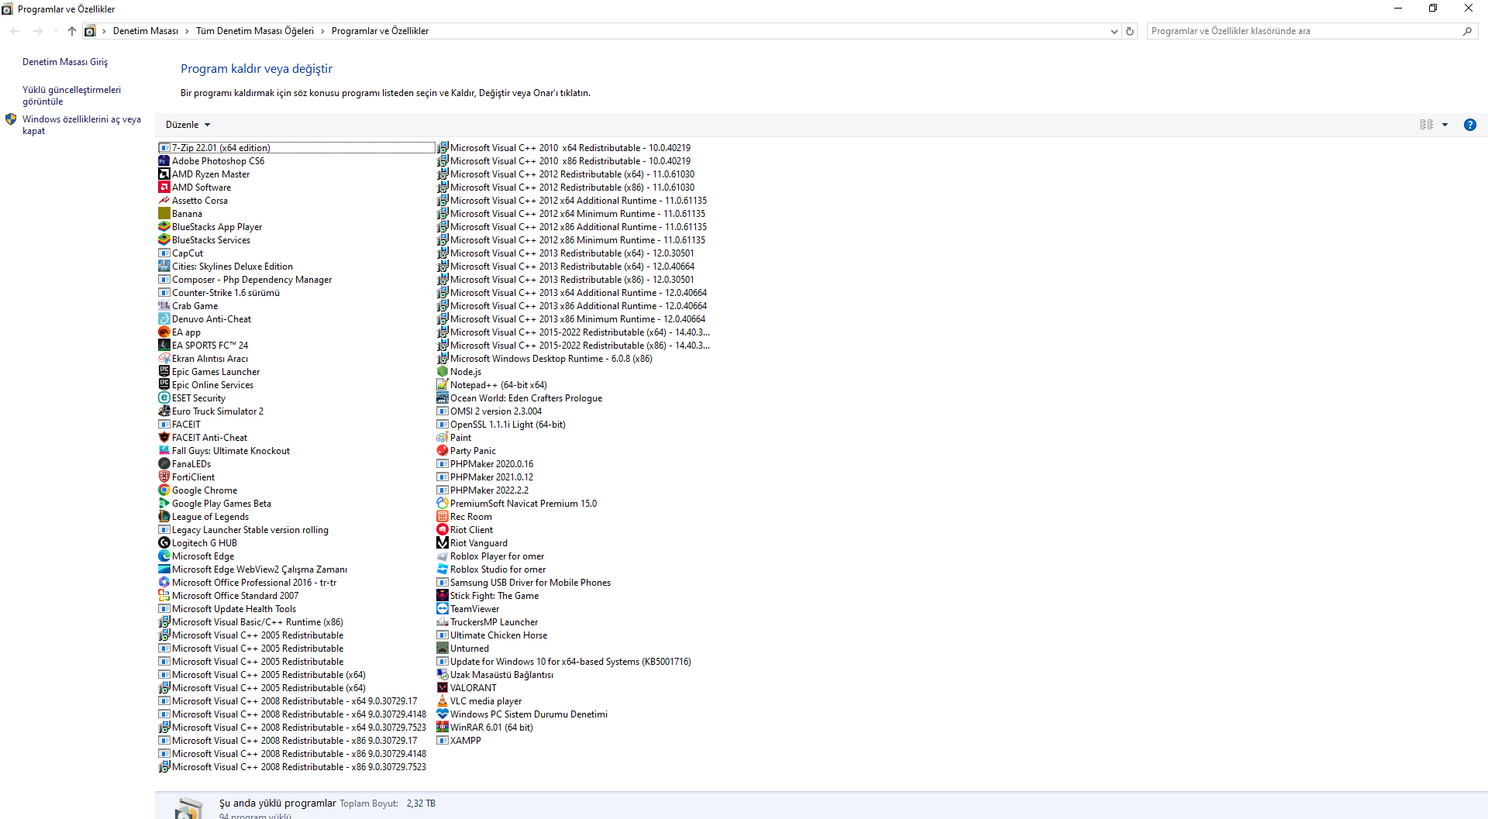The width and height of the screenshot is (1488, 819).
Task: Select Ultimate Chicken Horse
Action: pyautogui.click(x=492, y=635)
